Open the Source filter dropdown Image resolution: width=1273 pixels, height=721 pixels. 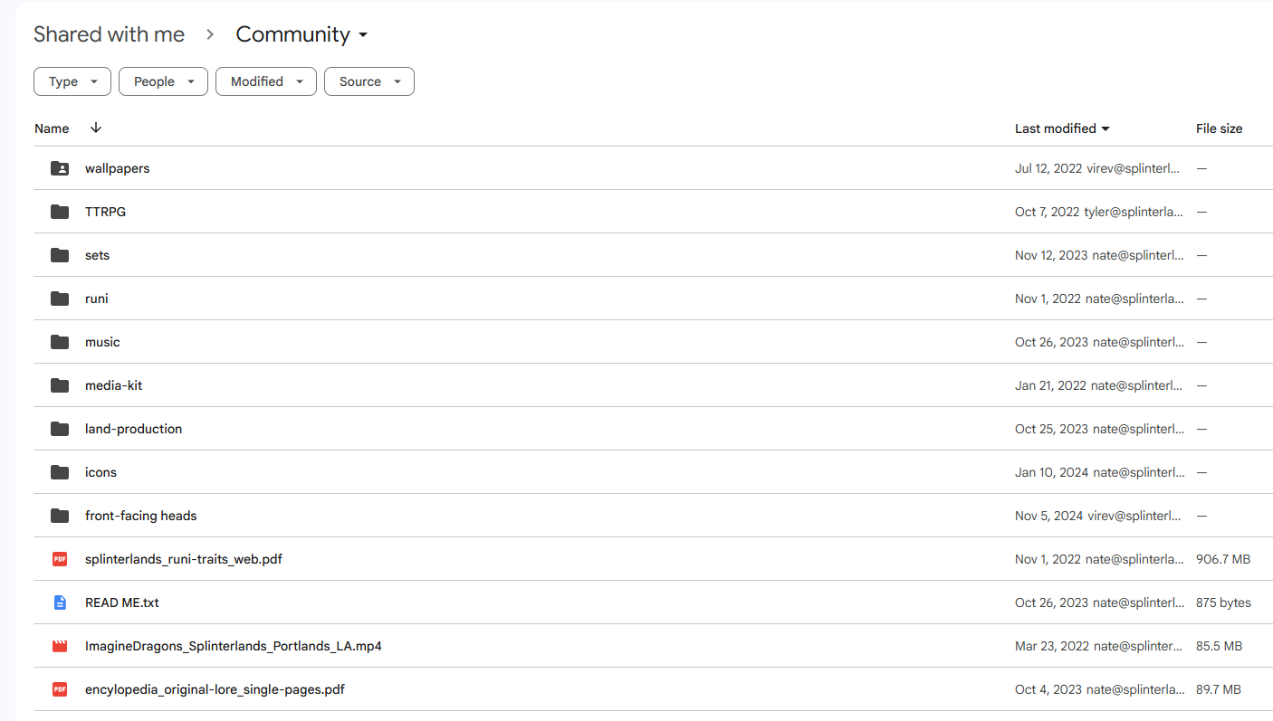point(369,81)
